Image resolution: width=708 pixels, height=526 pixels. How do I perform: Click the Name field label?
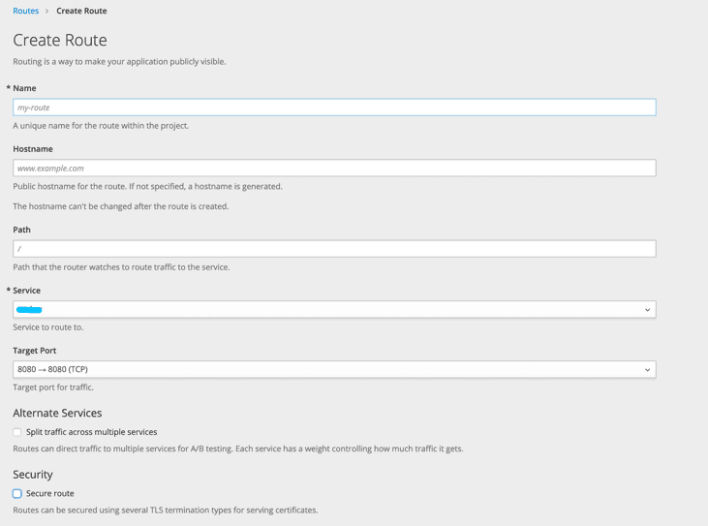pos(24,88)
